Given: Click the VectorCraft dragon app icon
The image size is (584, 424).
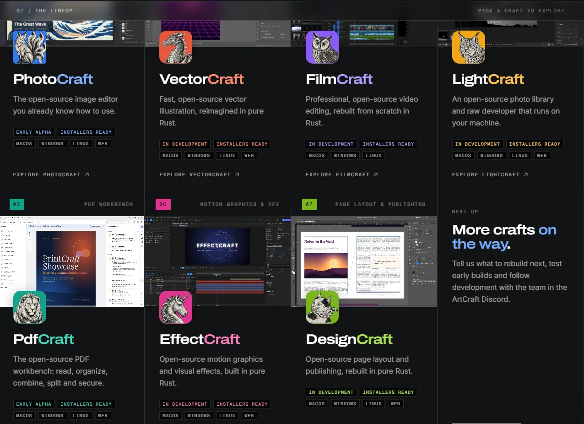Looking at the screenshot, I should click(x=176, y=47).
